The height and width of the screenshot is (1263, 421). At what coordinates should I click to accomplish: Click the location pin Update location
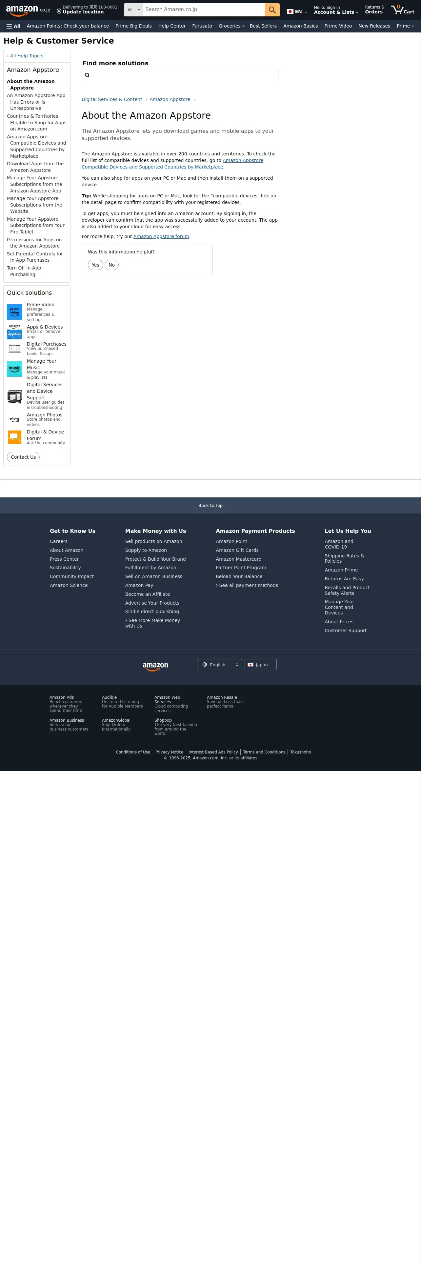pos(86,10)
